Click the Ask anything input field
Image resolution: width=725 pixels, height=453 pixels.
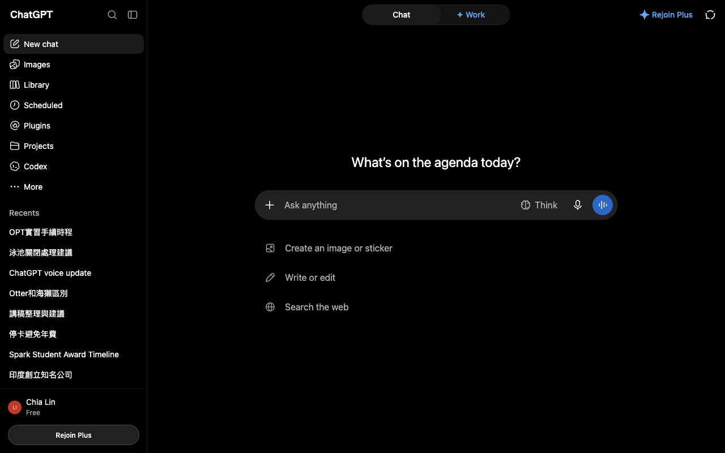[398, 205]
